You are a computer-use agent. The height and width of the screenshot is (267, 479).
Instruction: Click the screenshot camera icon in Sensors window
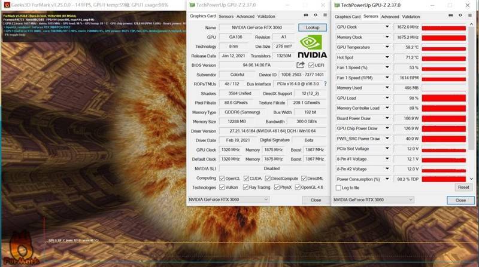coord(451,16)
